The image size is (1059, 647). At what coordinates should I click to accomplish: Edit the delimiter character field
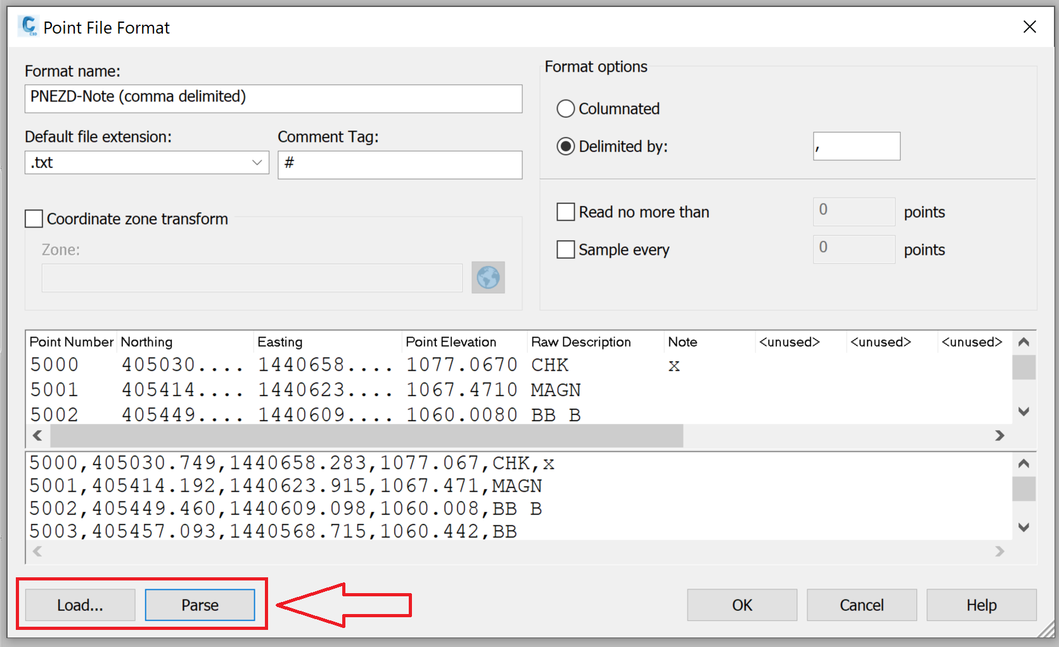click(856, 146)
